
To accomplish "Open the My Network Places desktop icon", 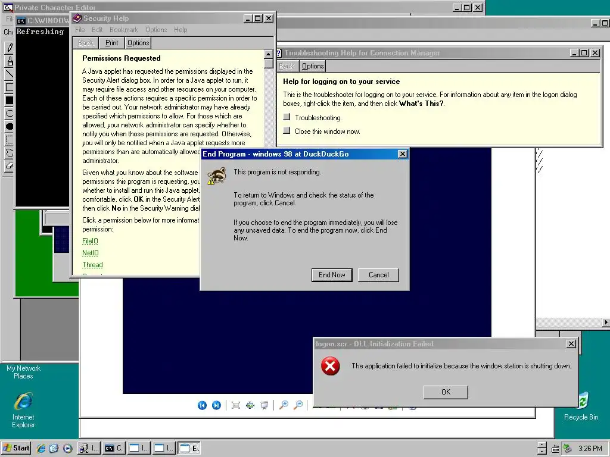I will [x=23, y=372].
